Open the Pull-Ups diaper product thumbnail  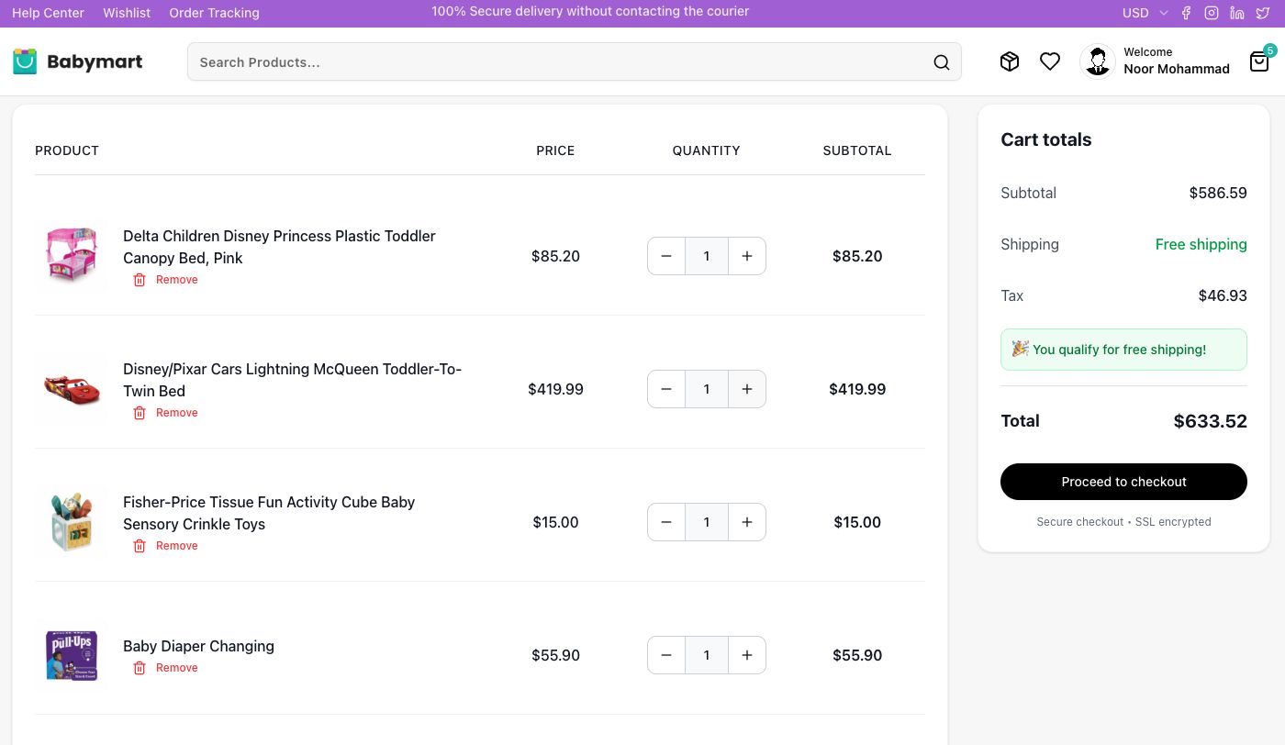click(x=72, y=655)
